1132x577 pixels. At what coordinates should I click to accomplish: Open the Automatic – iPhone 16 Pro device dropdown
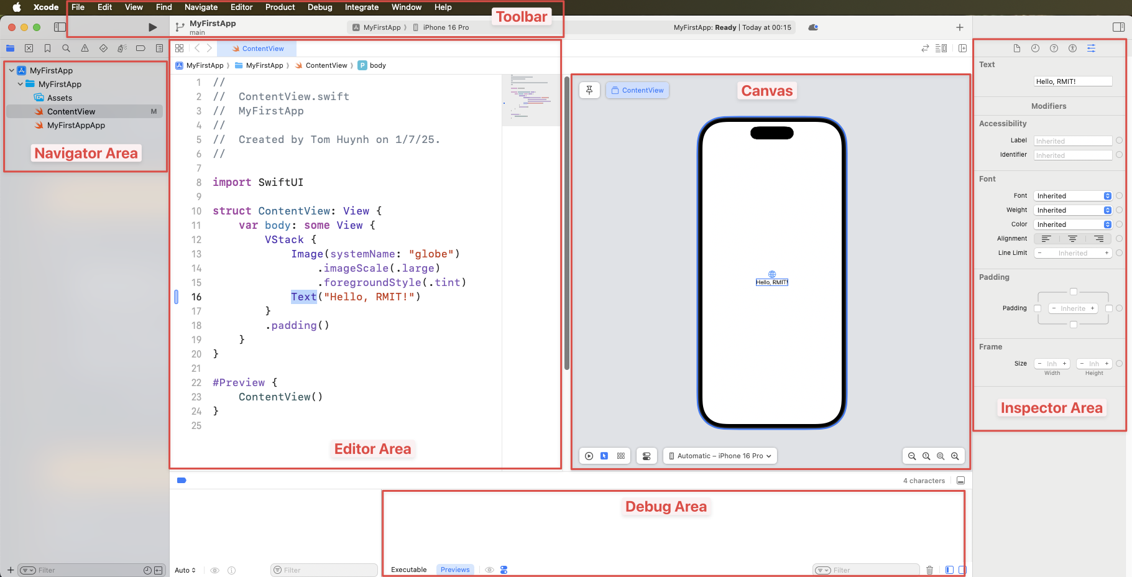[719, 456]
